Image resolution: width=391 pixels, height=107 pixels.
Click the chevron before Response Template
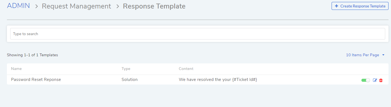point(117,6)
